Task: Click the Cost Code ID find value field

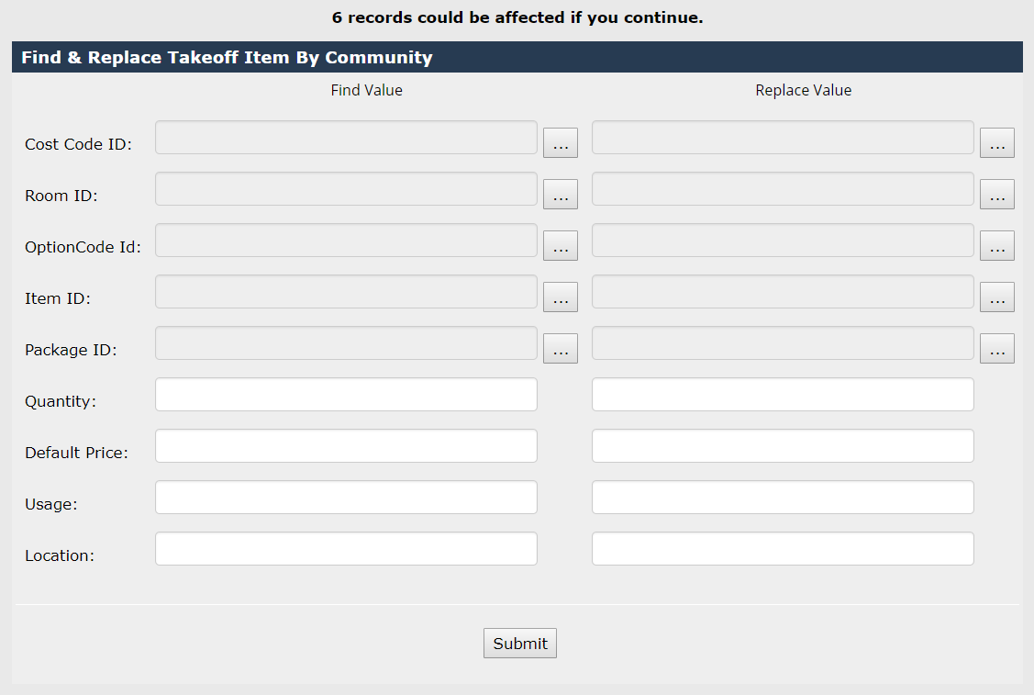Action: click(x=346, y=138)
